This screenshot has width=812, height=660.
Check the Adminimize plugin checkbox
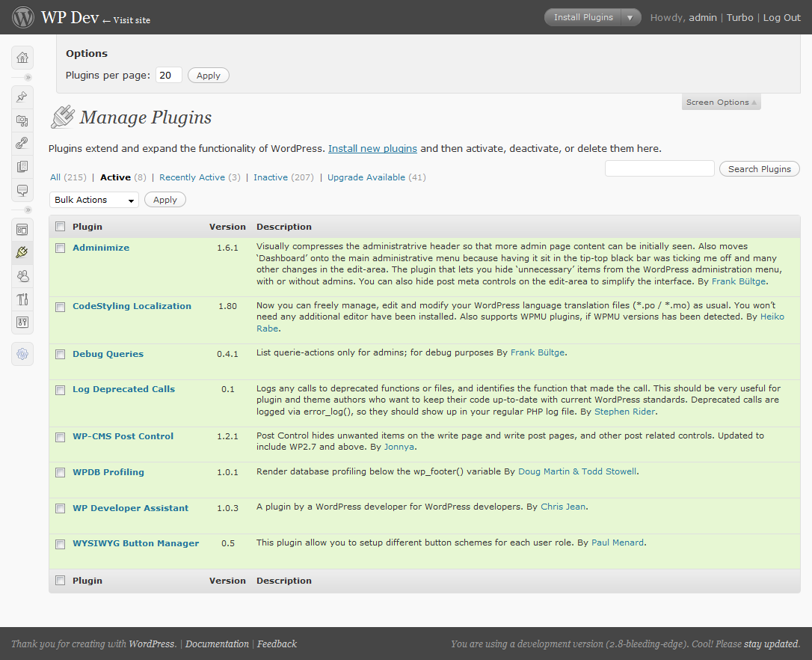61,248
